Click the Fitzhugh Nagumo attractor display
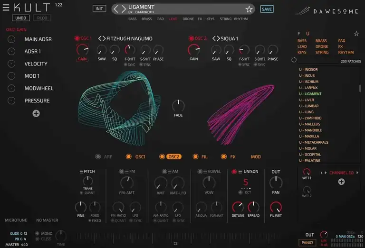The image size is (365, 248). tap(119, 109)
